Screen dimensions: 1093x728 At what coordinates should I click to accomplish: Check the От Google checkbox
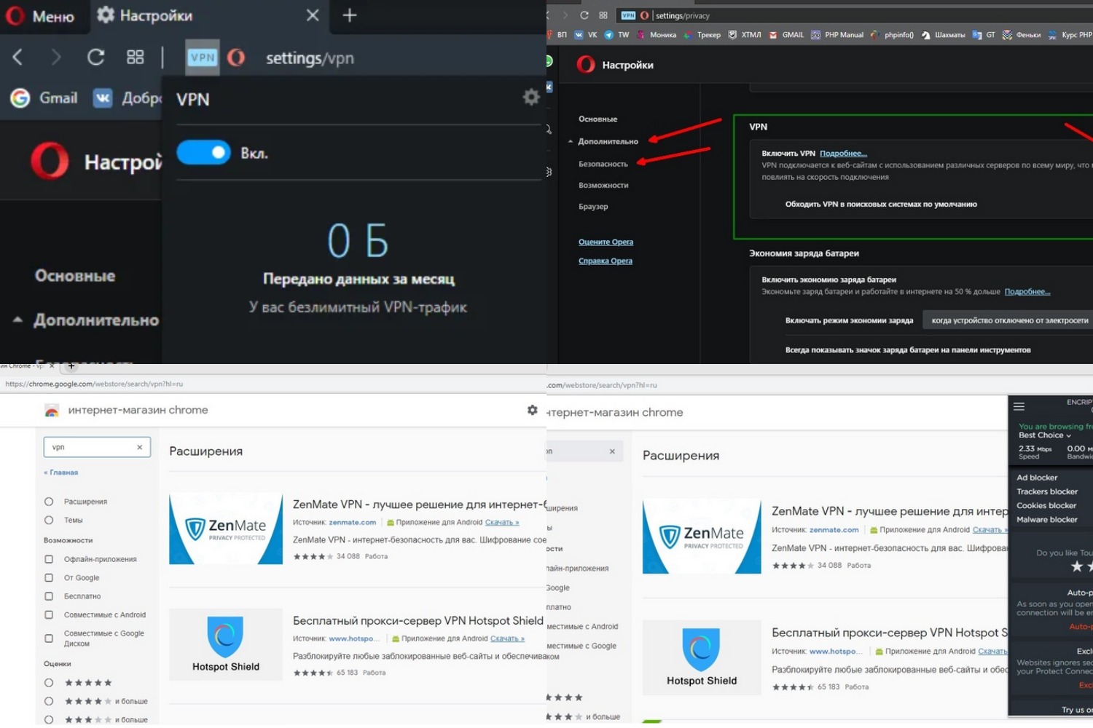click(x=49, y=578)
